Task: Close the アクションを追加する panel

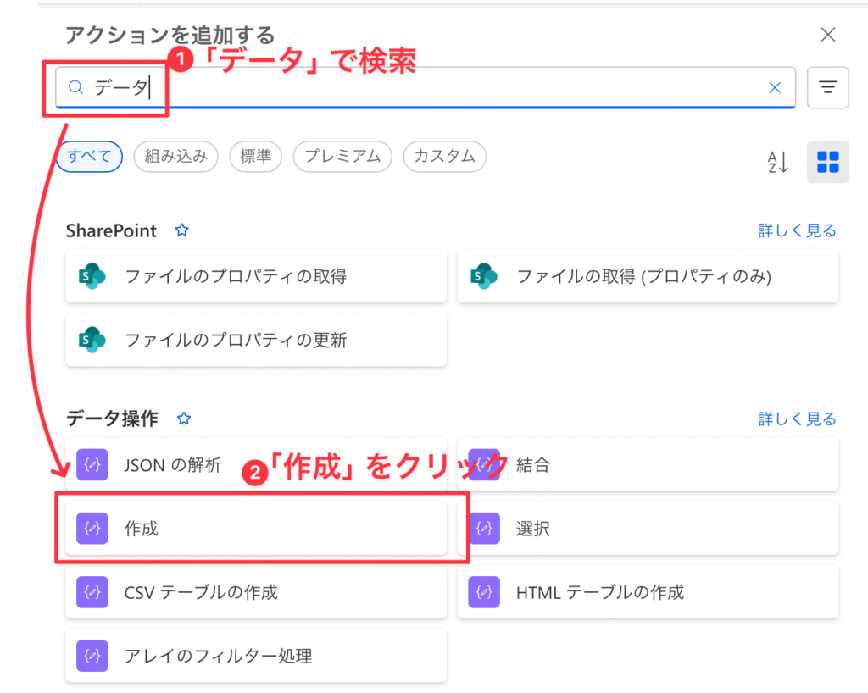Action: point(828,35)
